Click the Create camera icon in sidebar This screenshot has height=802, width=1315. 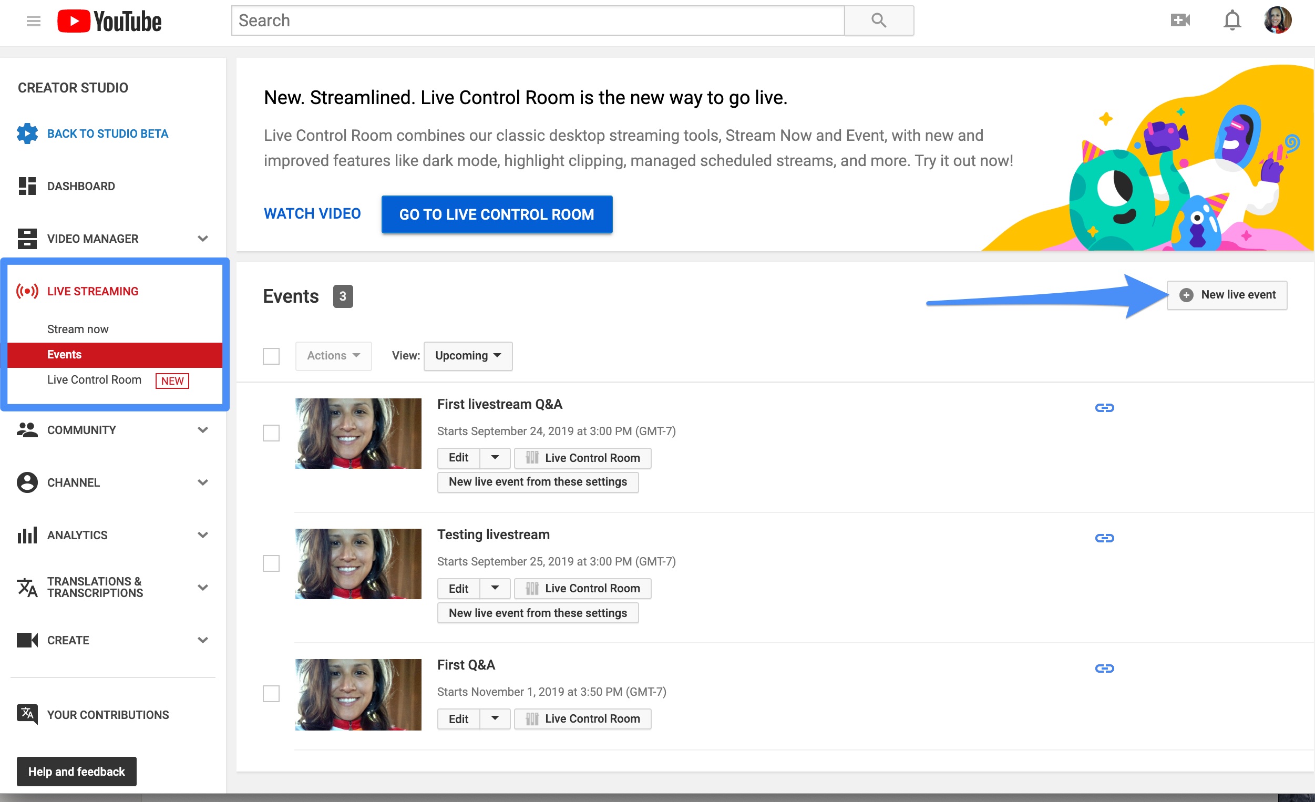(27, 640)
